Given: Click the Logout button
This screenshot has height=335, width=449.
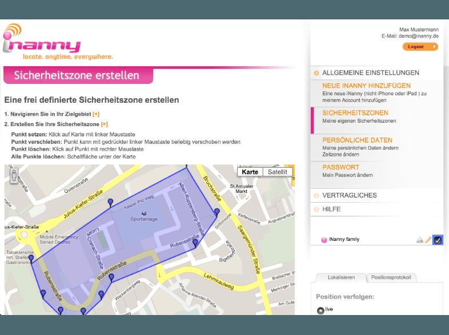Looking at the screenshot, I should click(x=420, y=47).
